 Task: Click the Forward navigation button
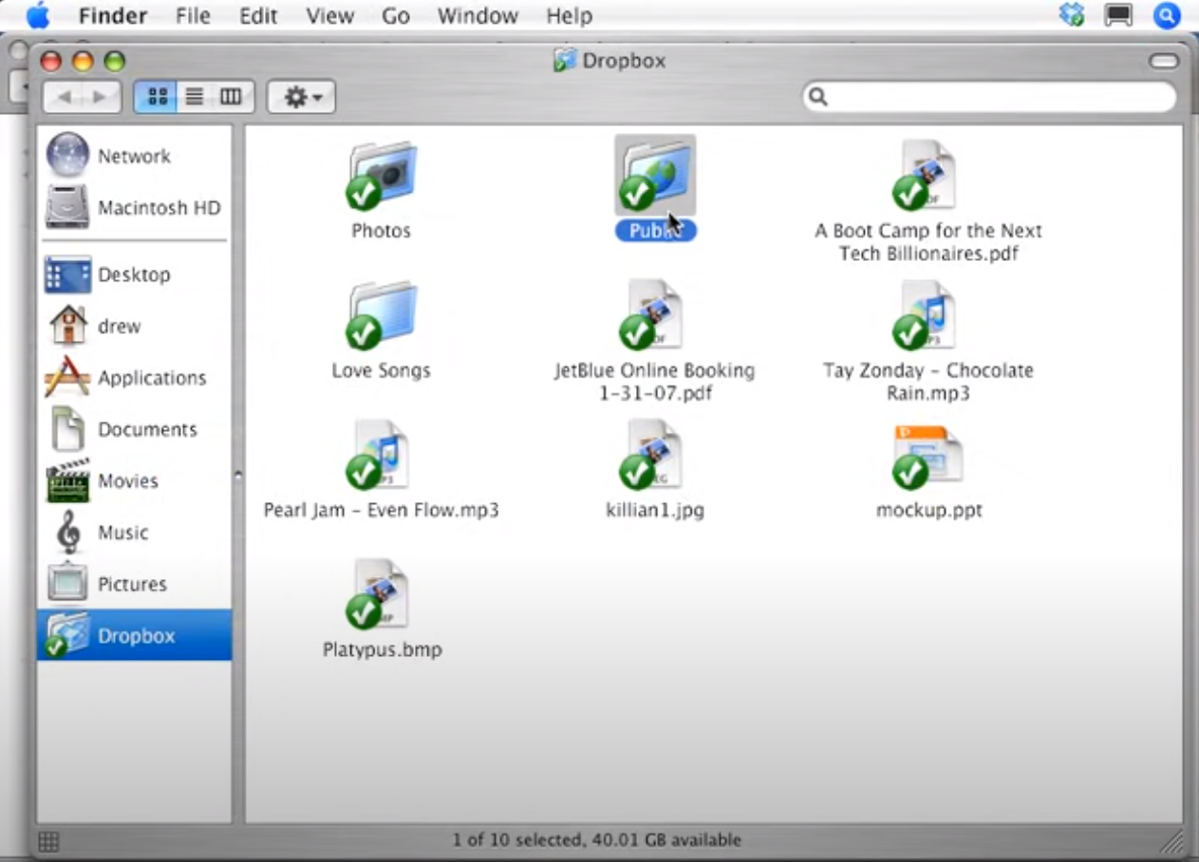pyautogui.click(x=102, y=96)
